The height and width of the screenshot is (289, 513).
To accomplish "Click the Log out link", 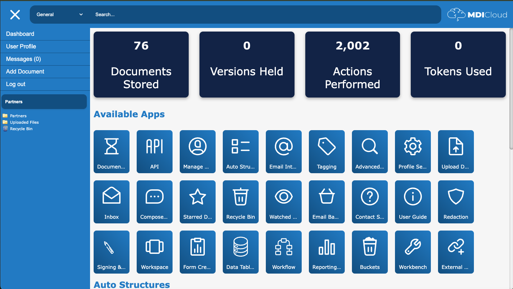I will pos(15,84).
